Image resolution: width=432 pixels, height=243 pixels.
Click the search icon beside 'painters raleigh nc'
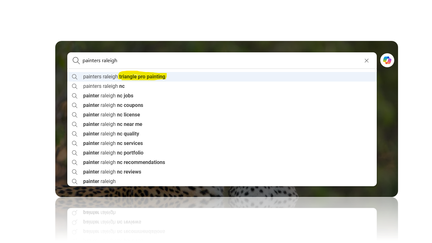click(x=75, y=86)
